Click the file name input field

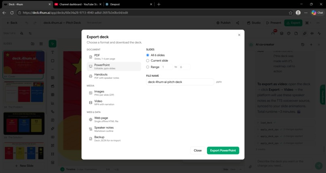point(180,82)
